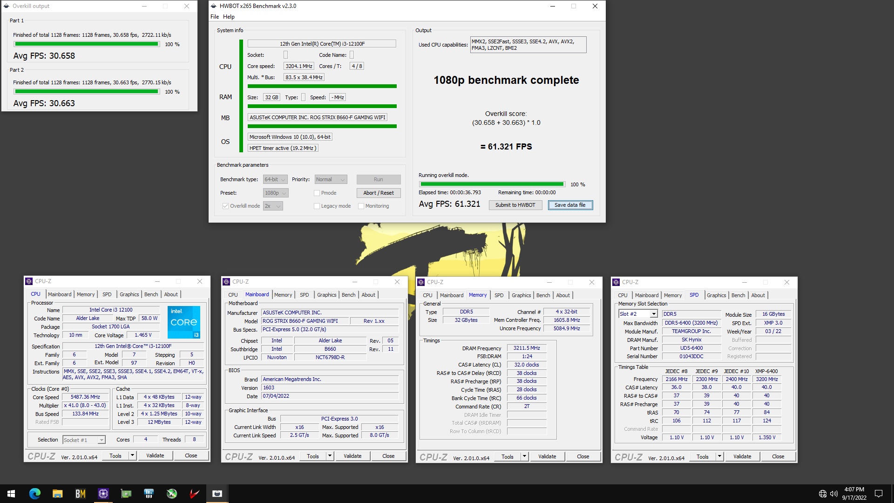Enable the Pmode checkbox
Image resolution: width=894 pixels, height=503 pixels.
pos(317,193)
